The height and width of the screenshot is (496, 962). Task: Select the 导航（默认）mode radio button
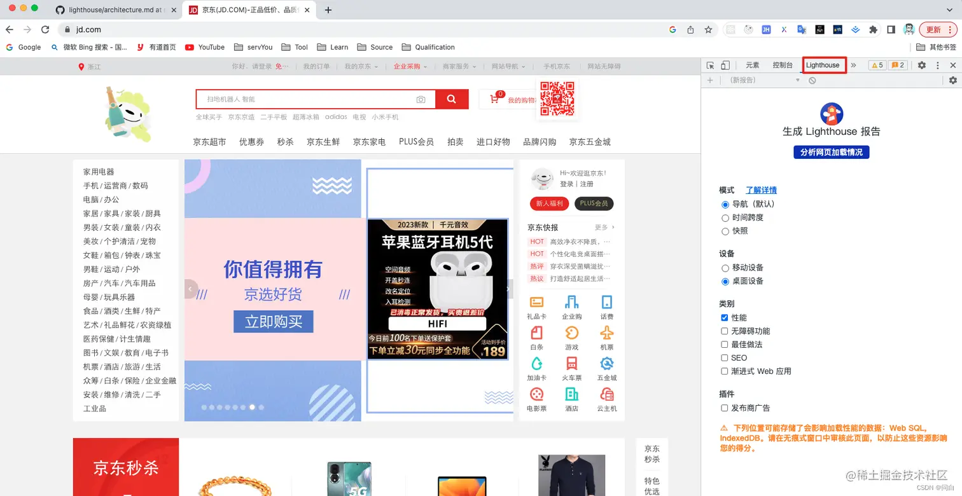725,203
